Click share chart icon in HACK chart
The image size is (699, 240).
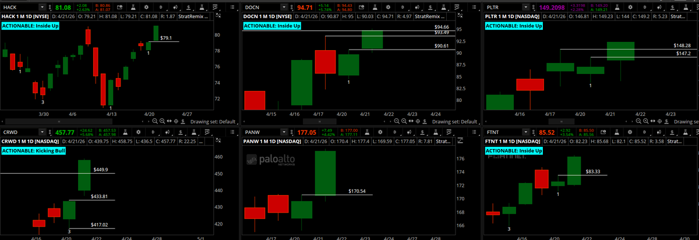click(119, 7)
